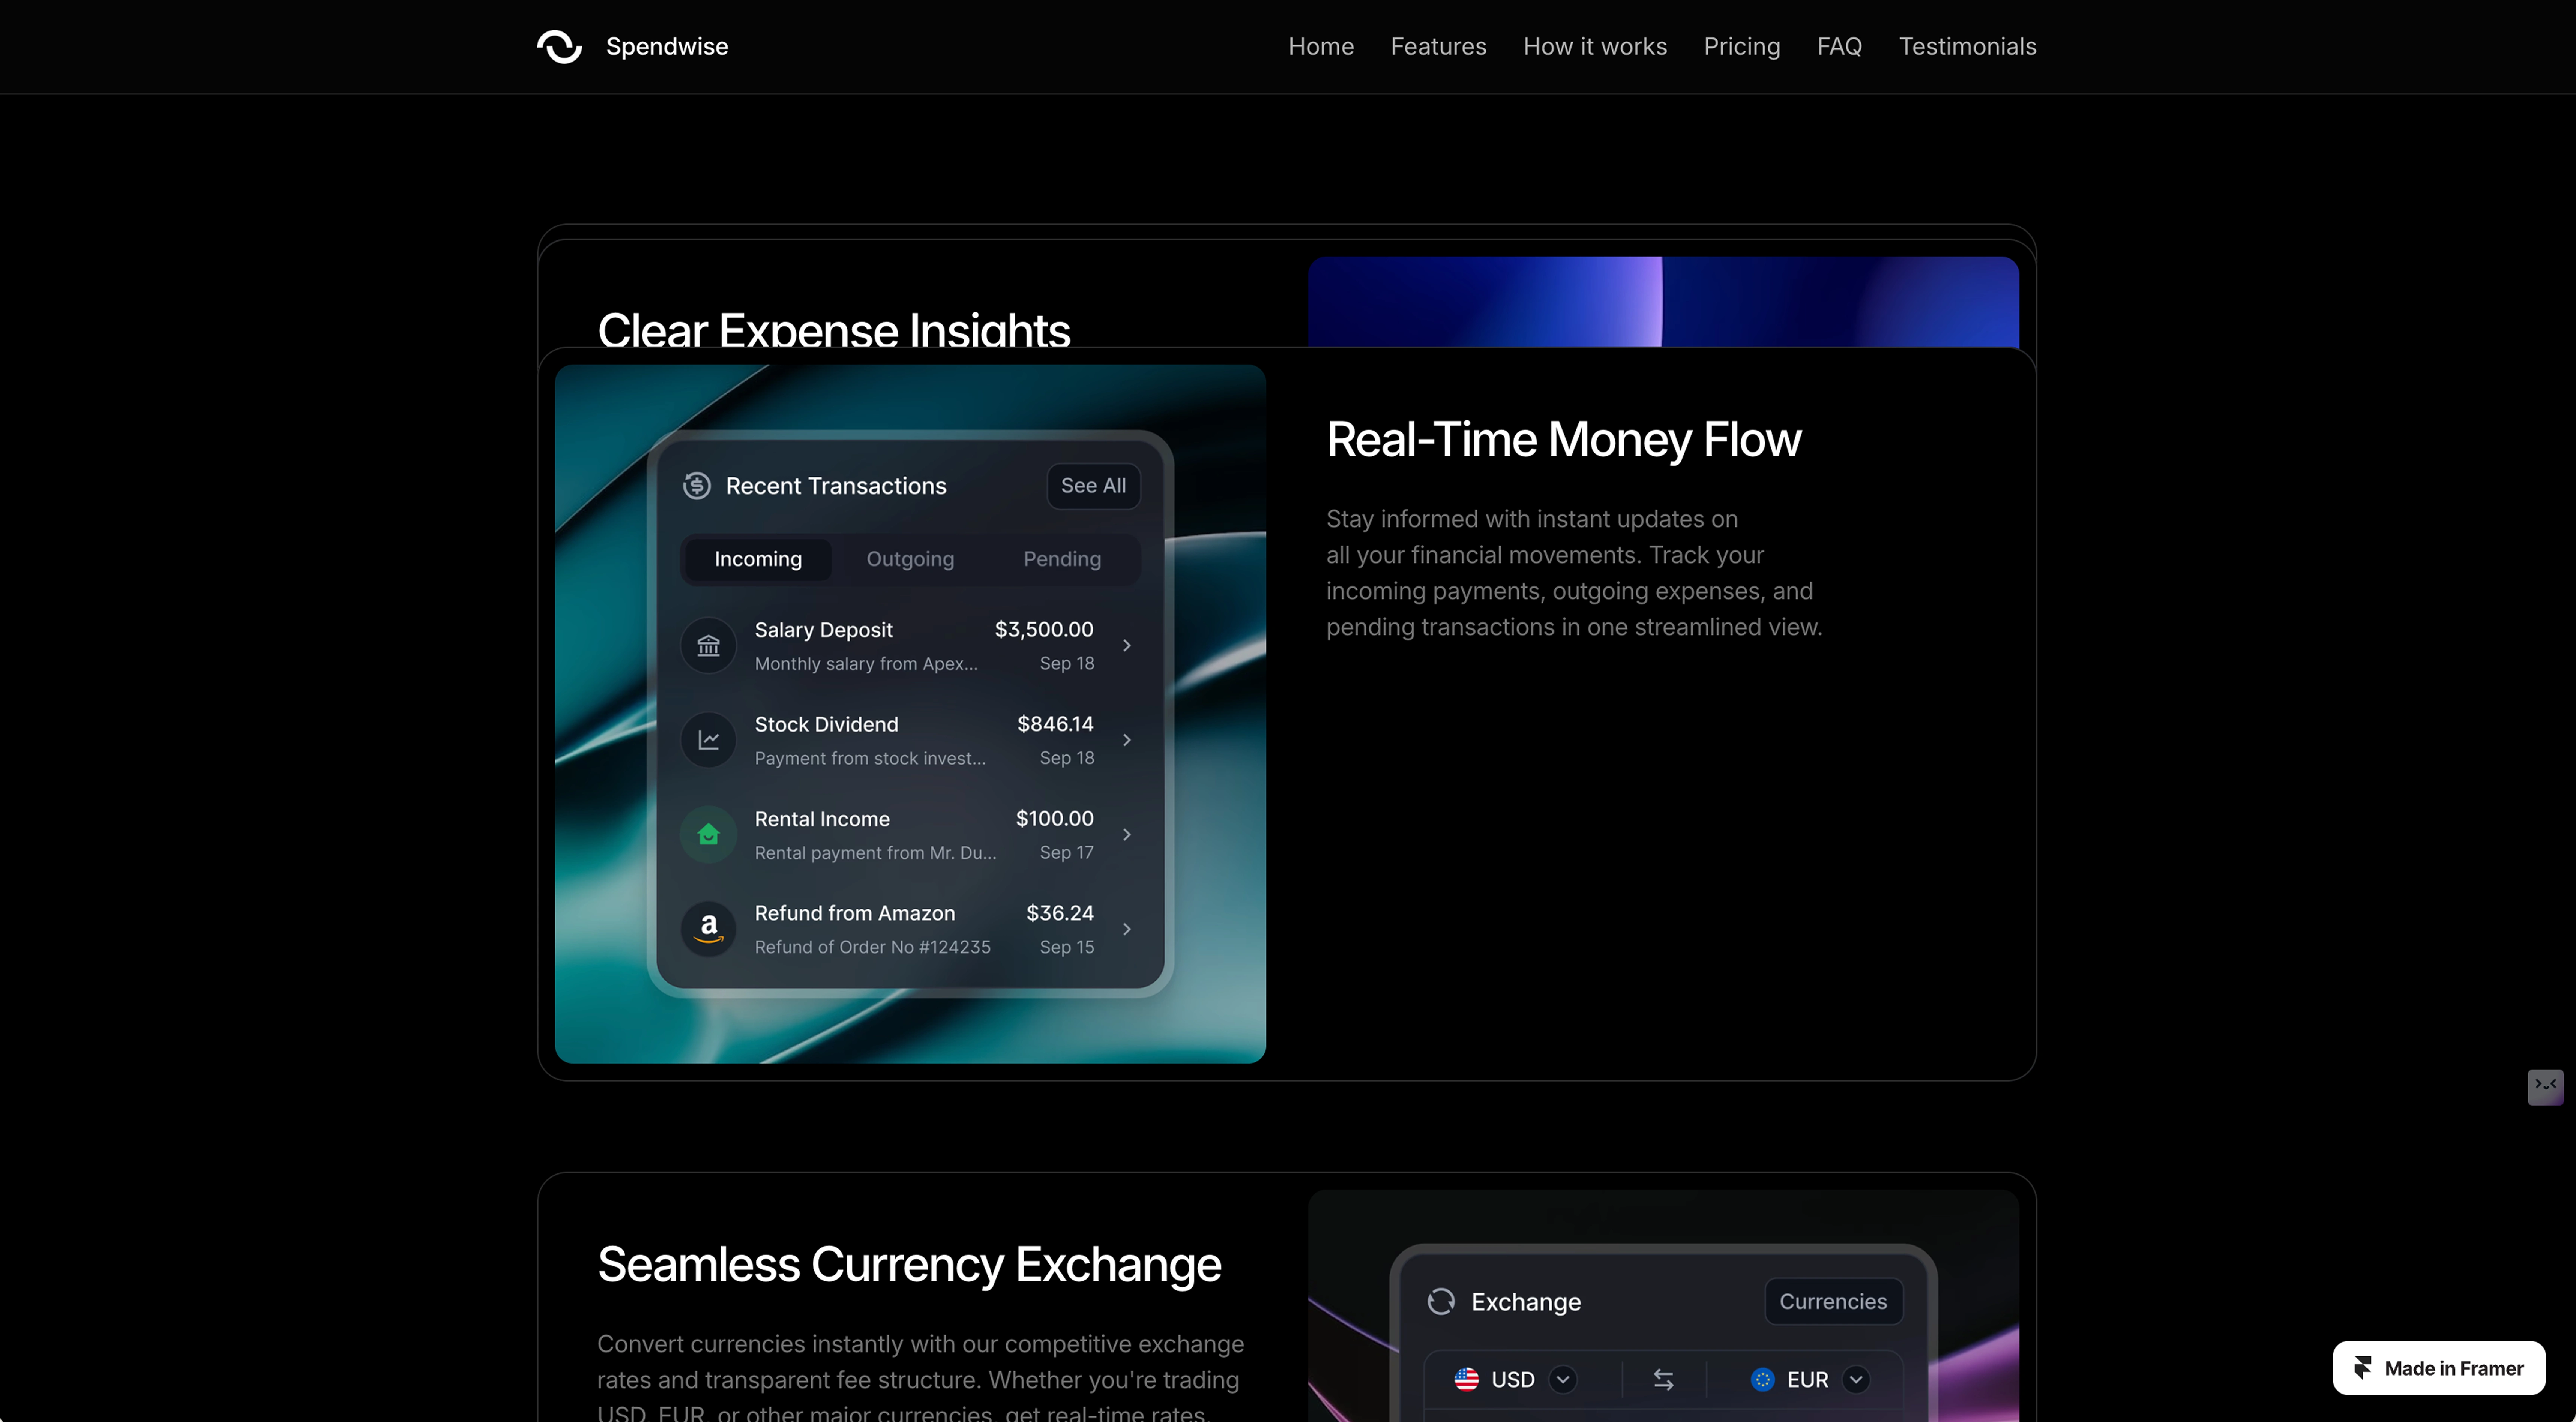This screenshot has height=1422, width=2576.
Task: Click the Made in Framer badge
Action: pos(2439,1368)
